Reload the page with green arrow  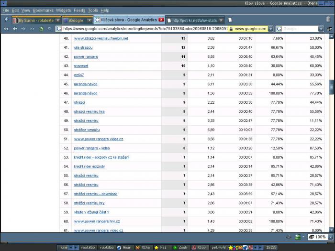coord(41,29)
